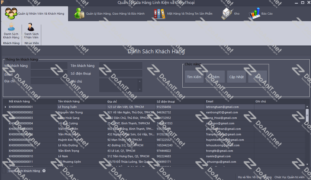Select the Danh Sách Khách Hàng bottom tab
The image size is (311, 180).
(24, 171)
